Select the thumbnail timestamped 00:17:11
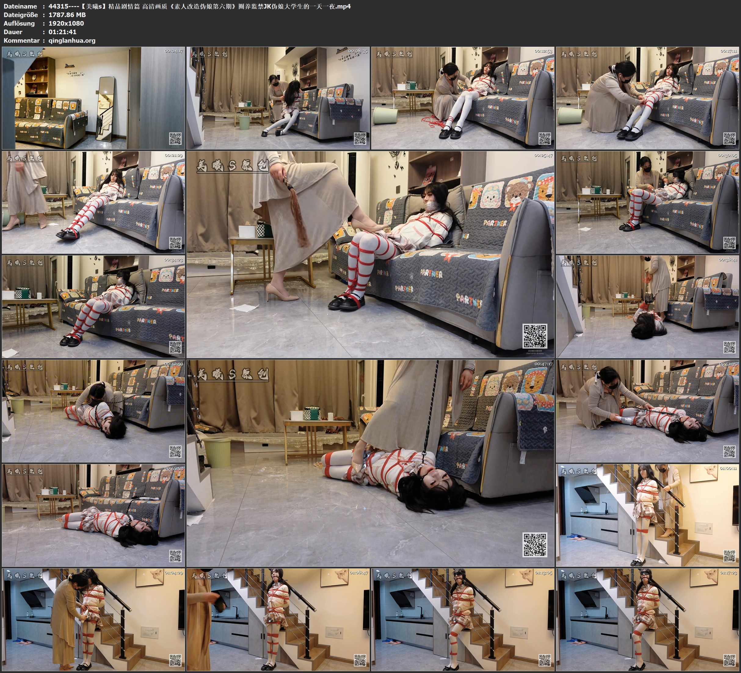Image resolution: width=741 pixels, height=673 pixels. coord(647,98)
